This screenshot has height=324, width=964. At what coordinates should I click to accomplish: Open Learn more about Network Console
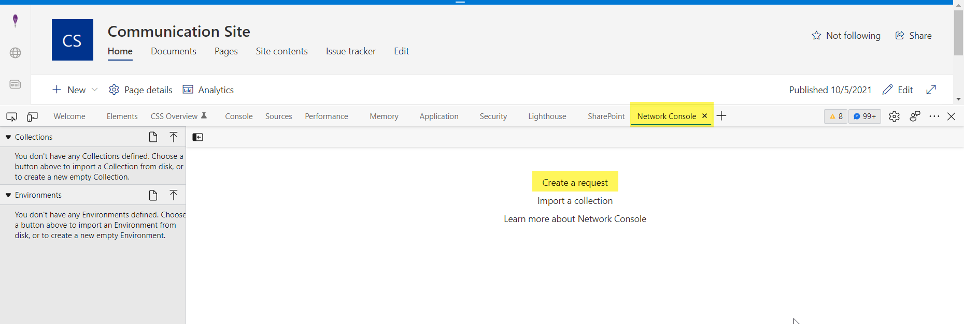click(575, 219)
